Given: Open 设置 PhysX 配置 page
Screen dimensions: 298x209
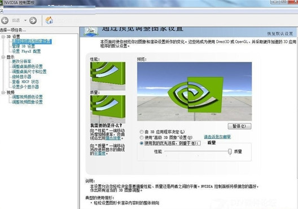Looking at the screenshot, I should click(26, 51).
